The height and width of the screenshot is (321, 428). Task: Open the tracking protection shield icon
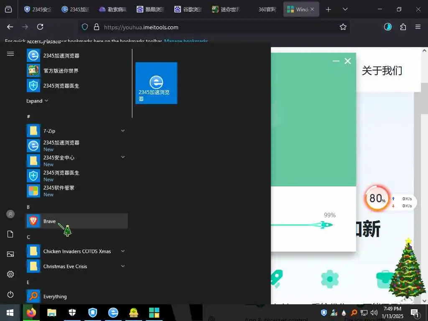pyautogui.click(x=85, y=27)
